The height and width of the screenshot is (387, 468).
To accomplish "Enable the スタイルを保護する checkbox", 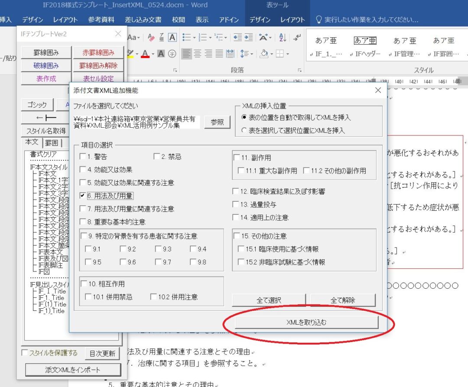I will (x=25, y=353).
